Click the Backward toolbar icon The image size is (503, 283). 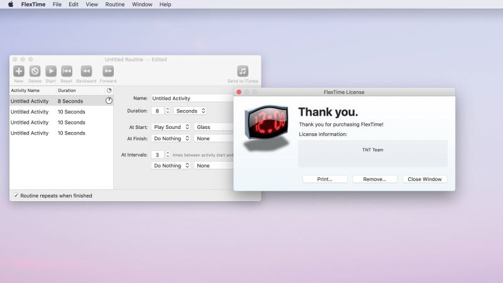[x=86, y=71]
